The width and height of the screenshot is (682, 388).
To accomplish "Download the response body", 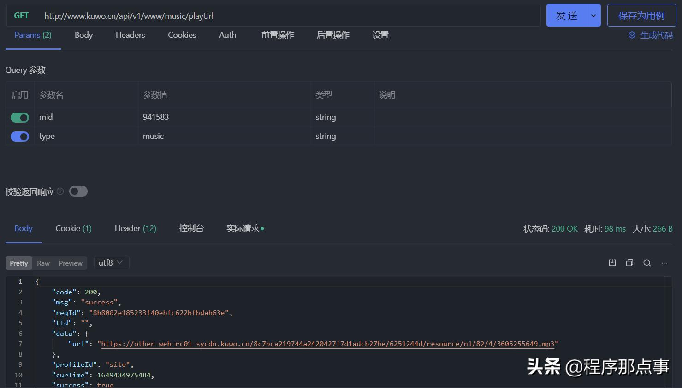I will (612, 263).
